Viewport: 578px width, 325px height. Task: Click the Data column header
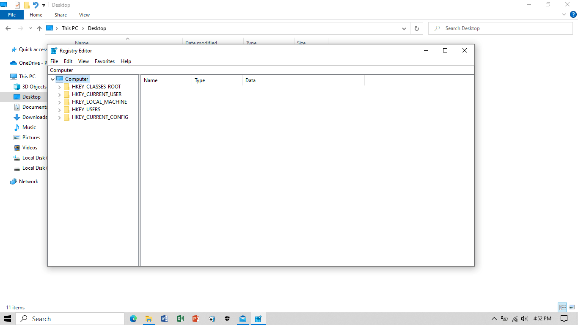point(303,80)
